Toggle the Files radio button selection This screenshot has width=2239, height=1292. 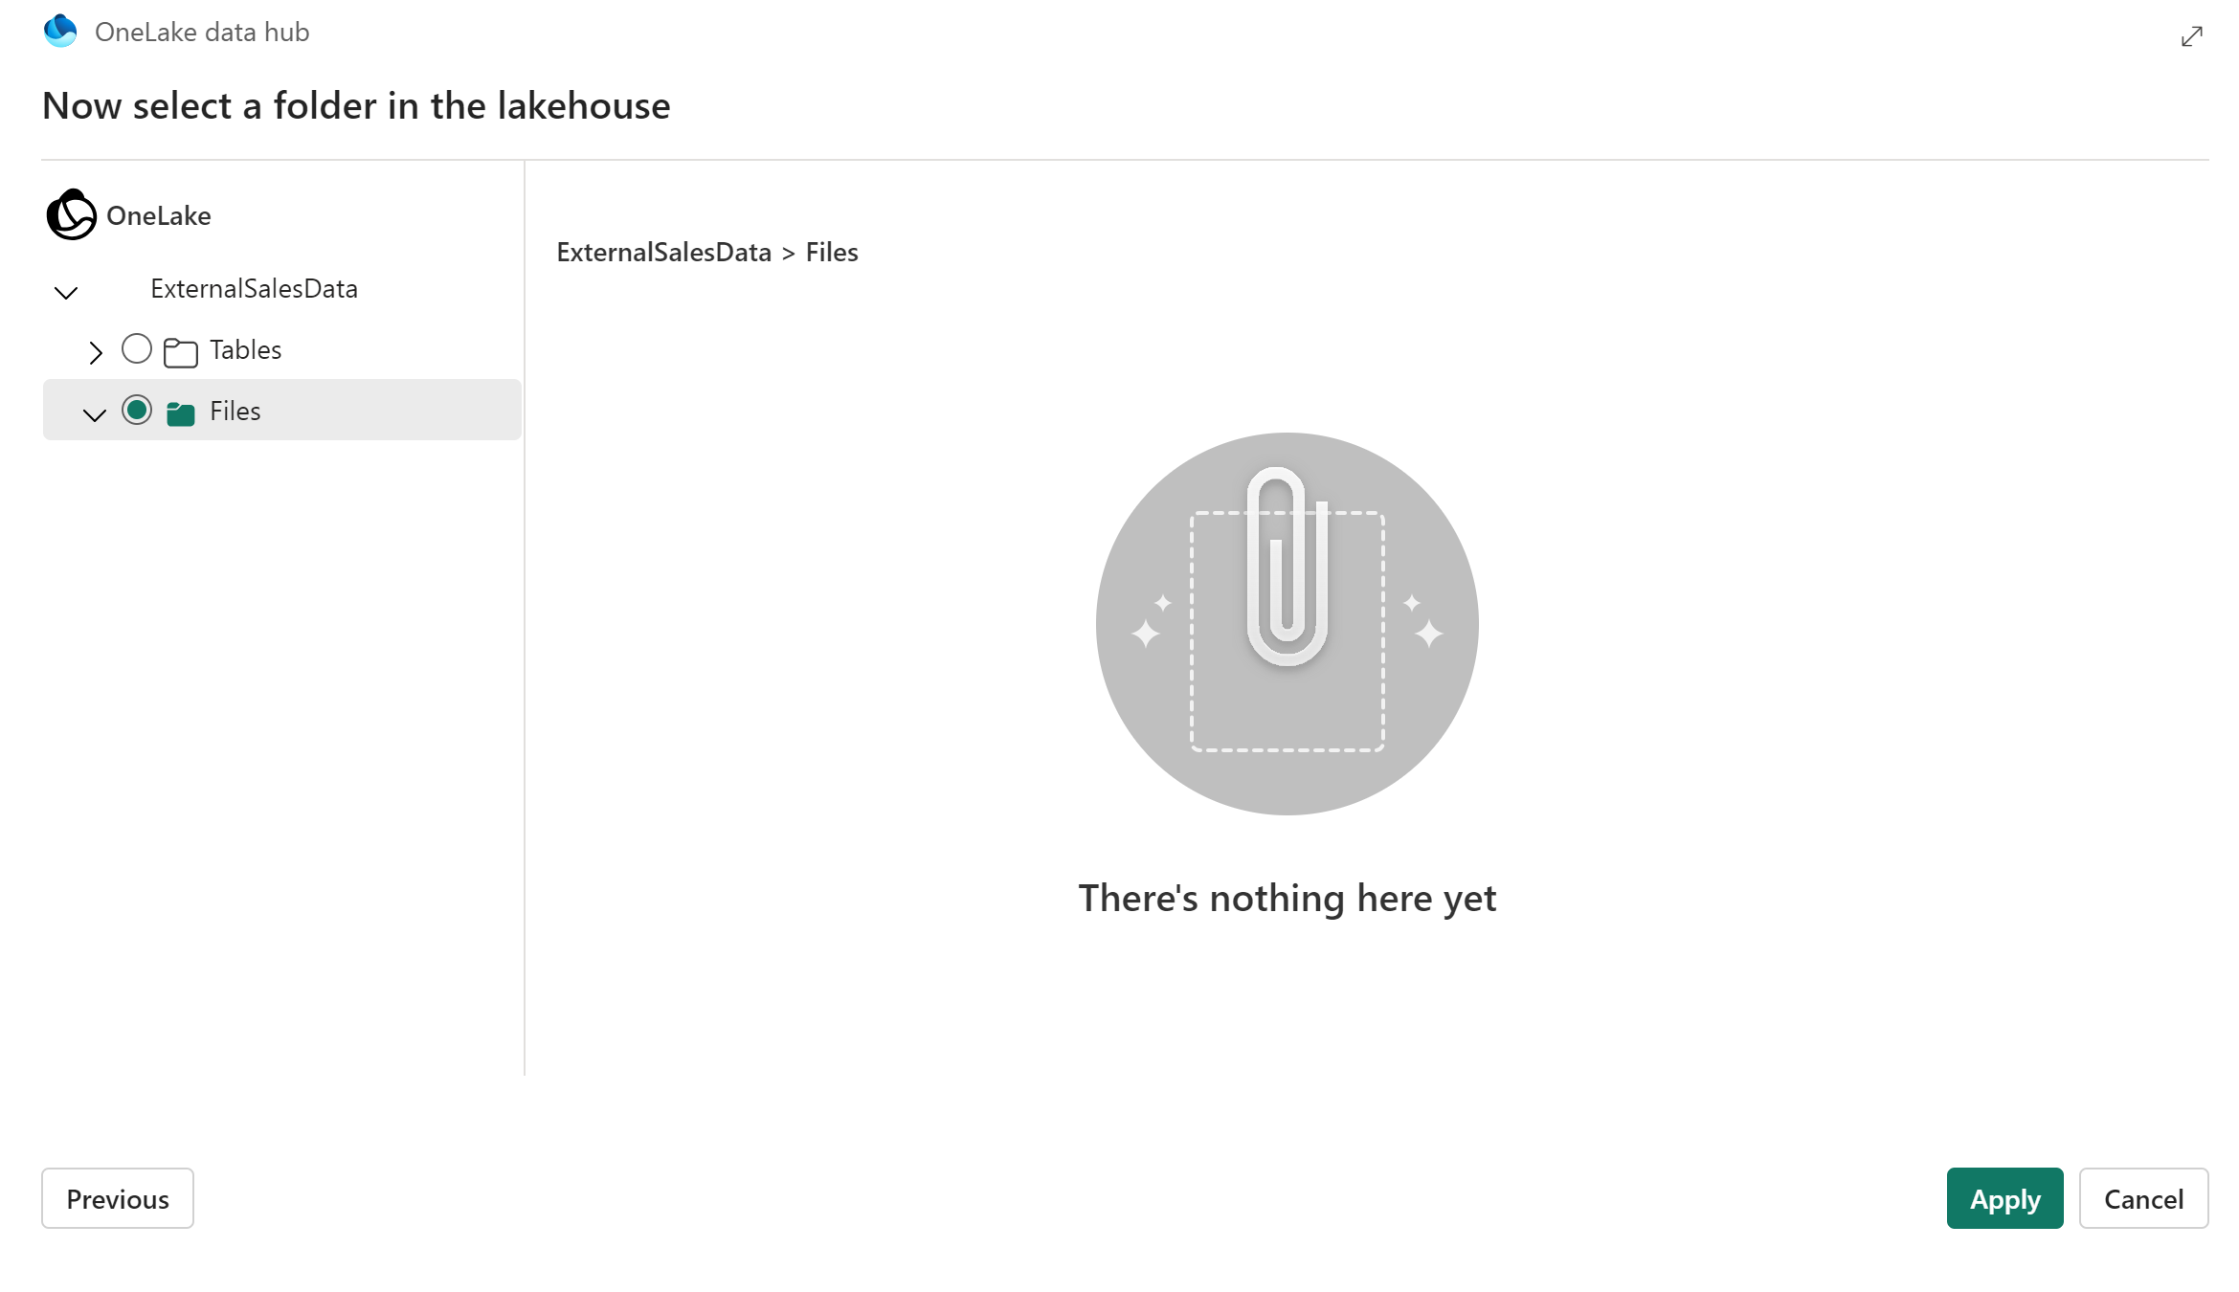[x=137, y=410]
